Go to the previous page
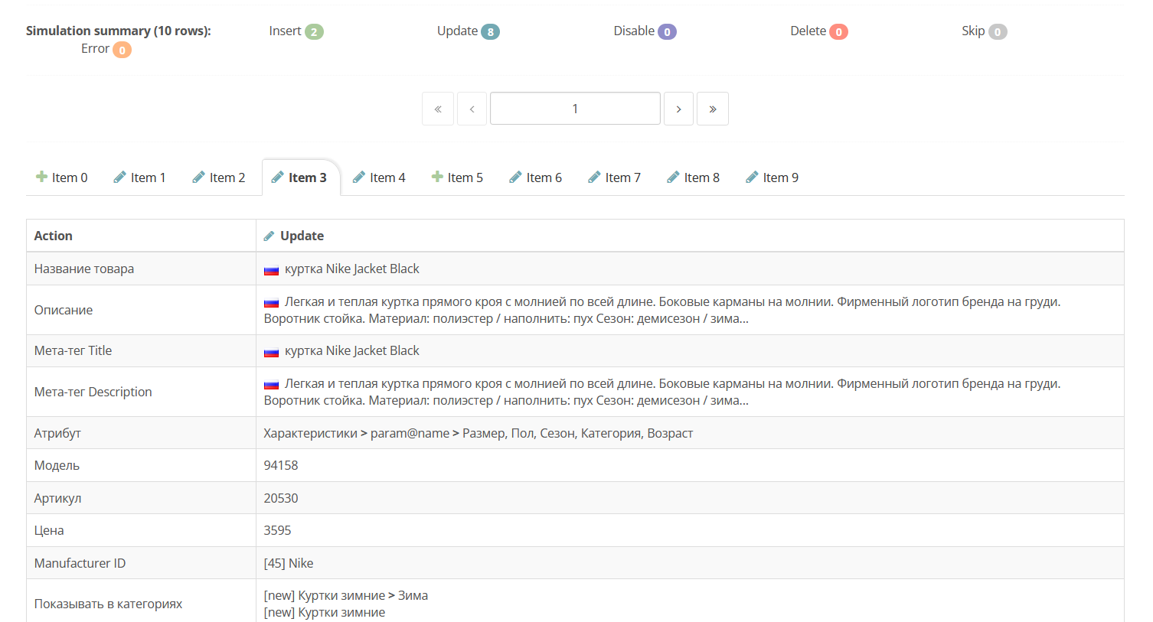1153x622 pixels. 472,109
